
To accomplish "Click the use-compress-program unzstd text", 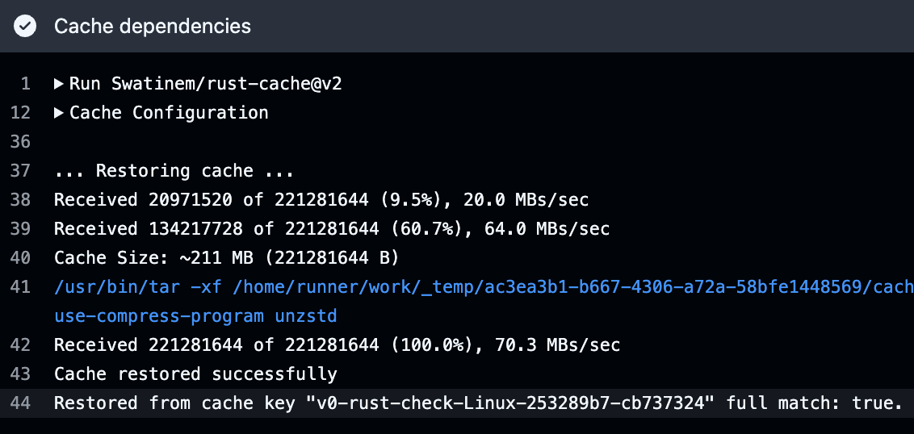I will pyautogui.click(x=196, y=316).
